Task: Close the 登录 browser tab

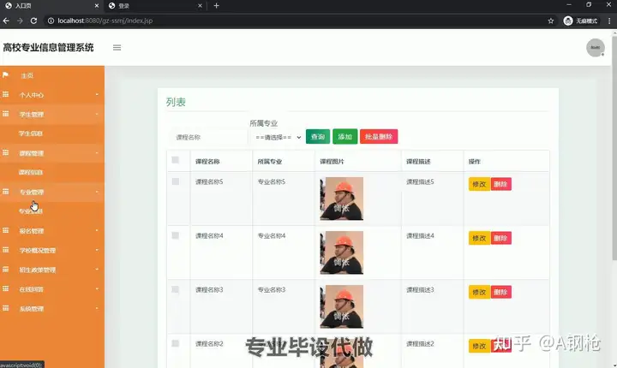Action: pyautogui.click(x=200, y=5)
